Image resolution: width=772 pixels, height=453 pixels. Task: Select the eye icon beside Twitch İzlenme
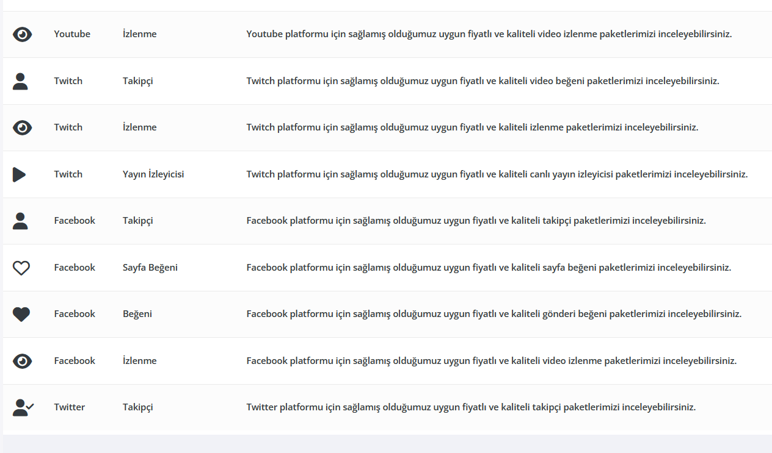(x=22, y=127)
